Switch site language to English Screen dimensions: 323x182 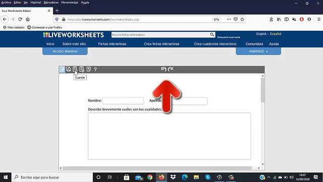tap(261, 34)
